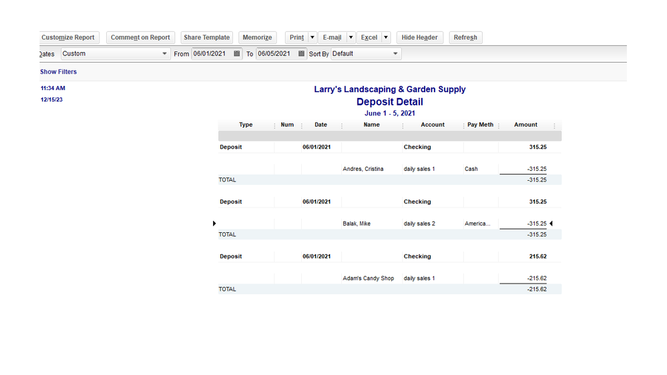Viewport: 667px width, 375px height.
Task: Click the Type column header
Action: (246, 125)
